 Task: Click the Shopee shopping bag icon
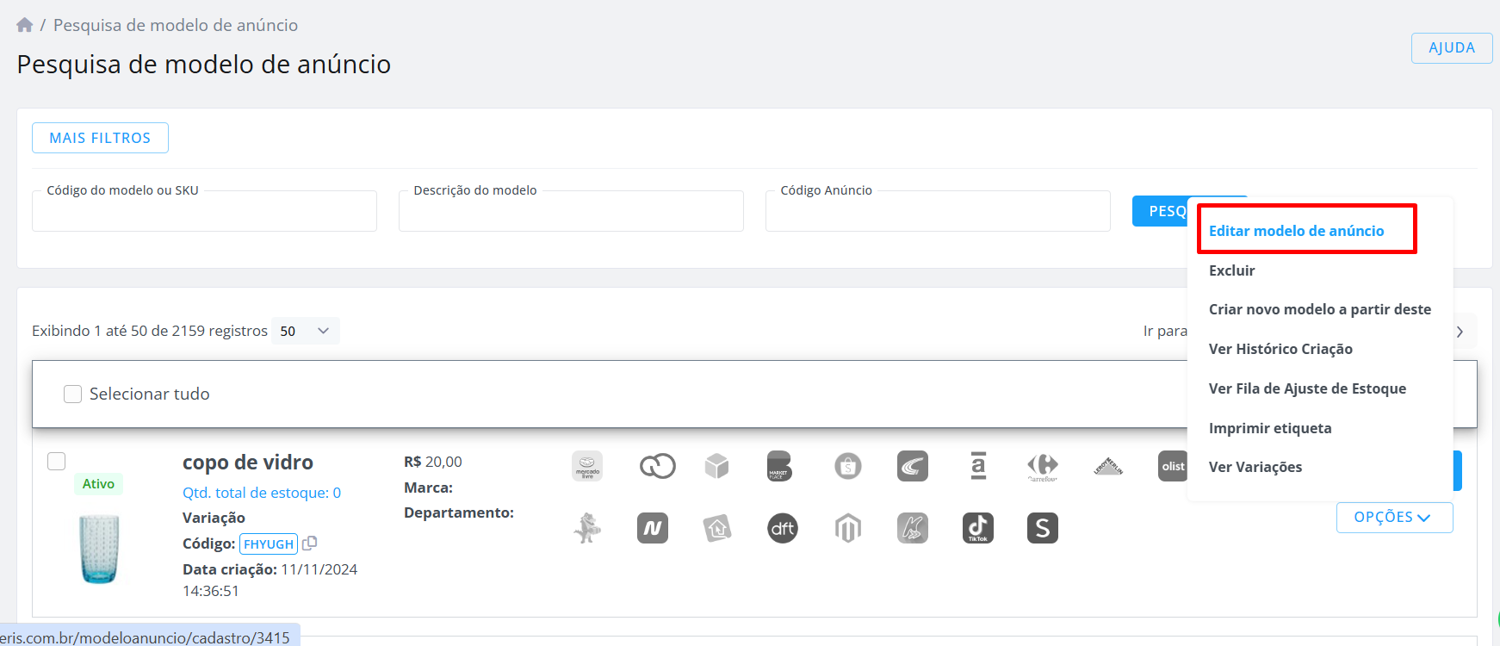848,466
